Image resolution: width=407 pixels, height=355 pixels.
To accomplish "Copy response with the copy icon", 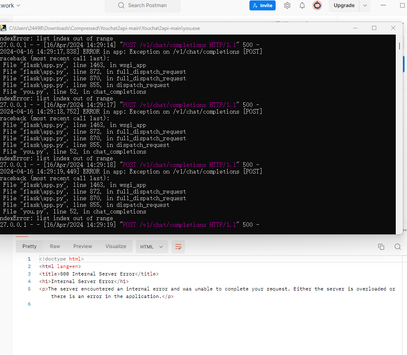I will coord(381,247).
